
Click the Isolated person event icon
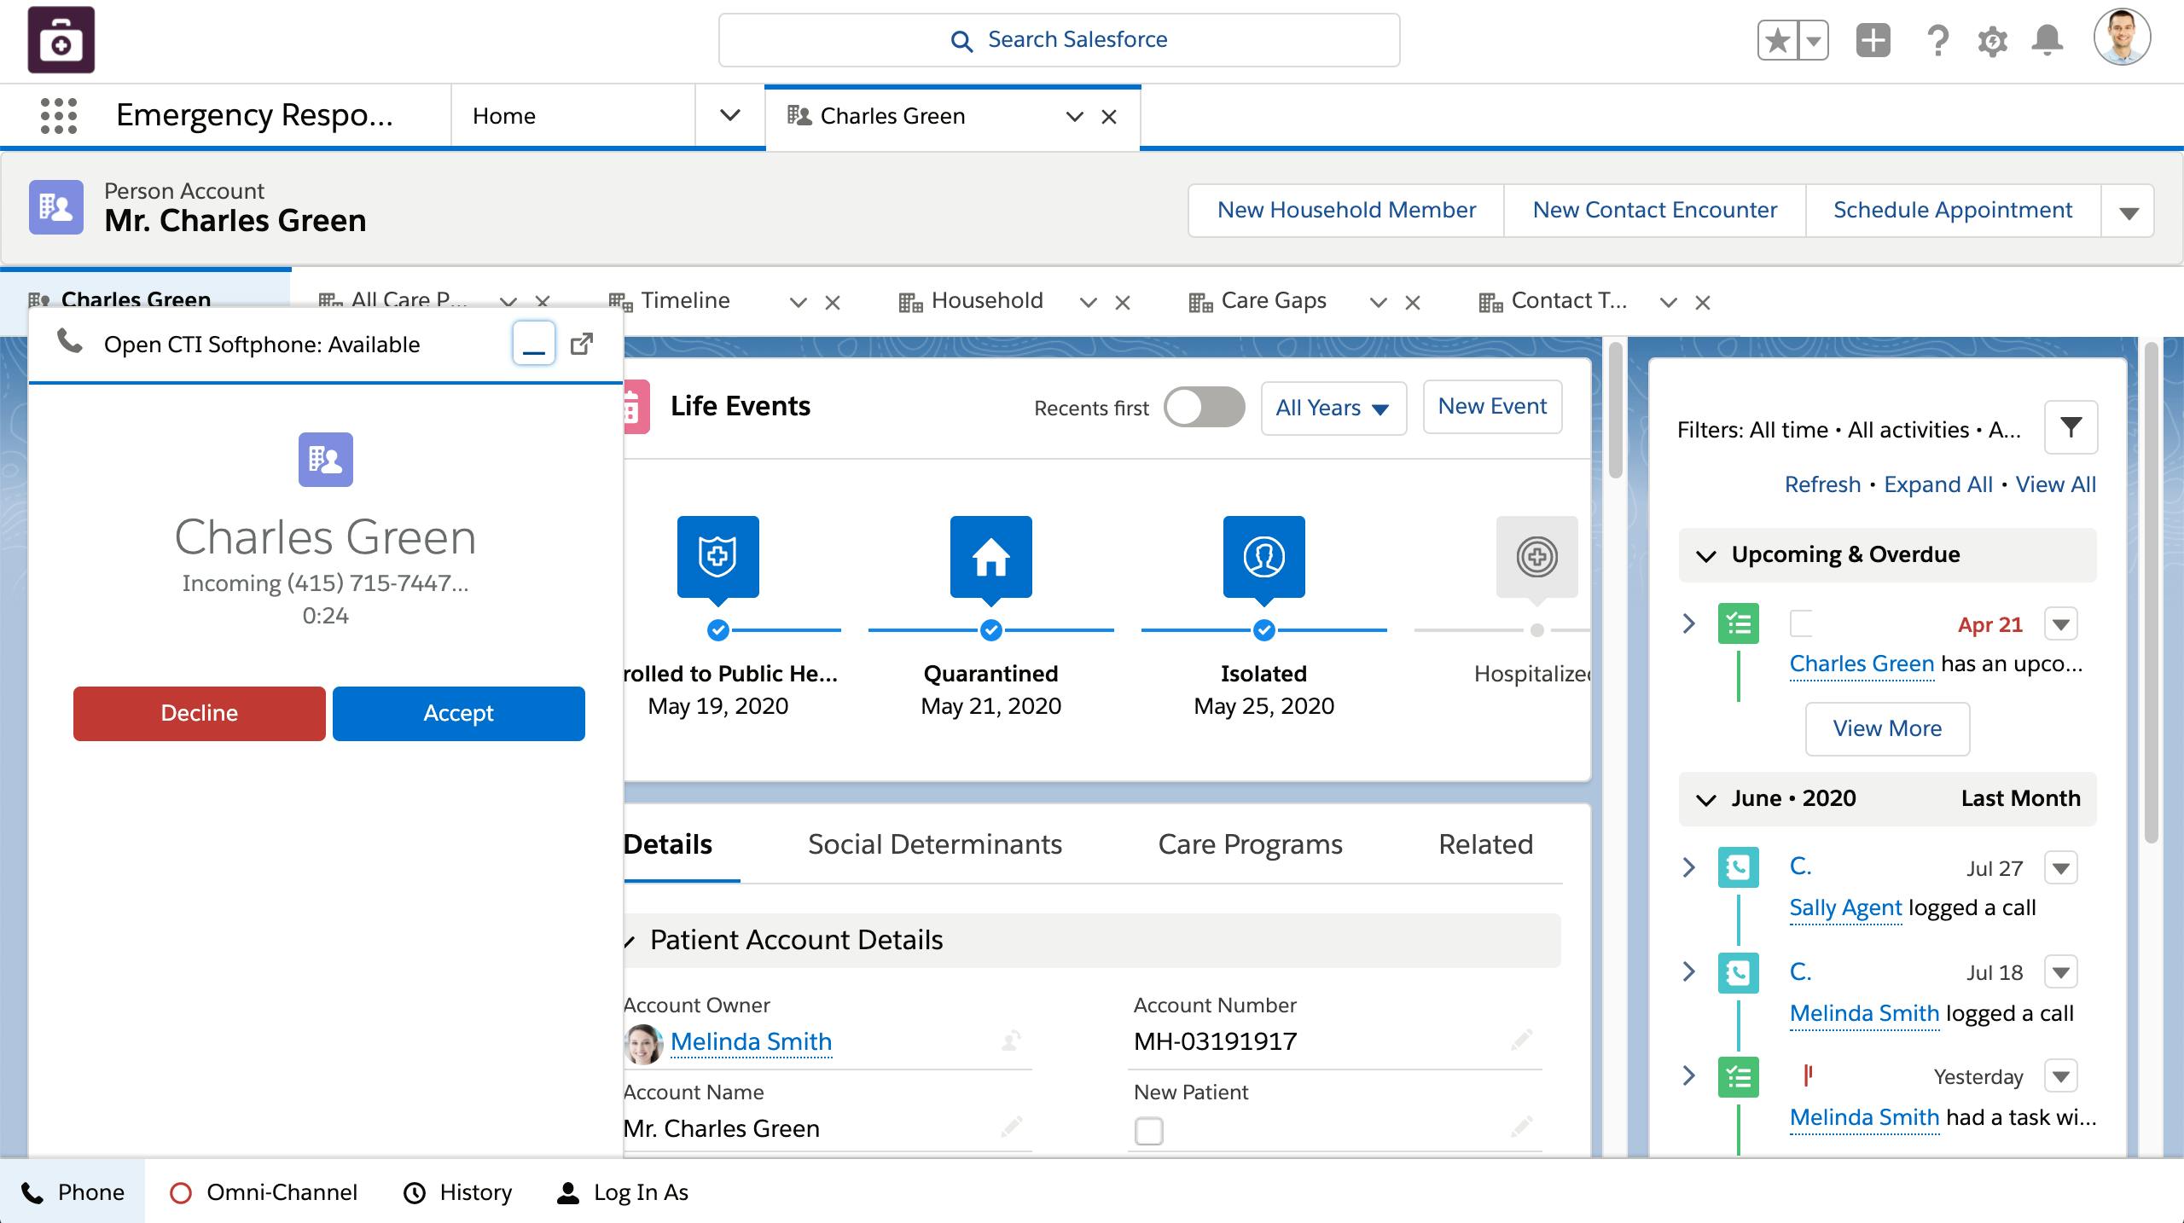(1264, 556)
